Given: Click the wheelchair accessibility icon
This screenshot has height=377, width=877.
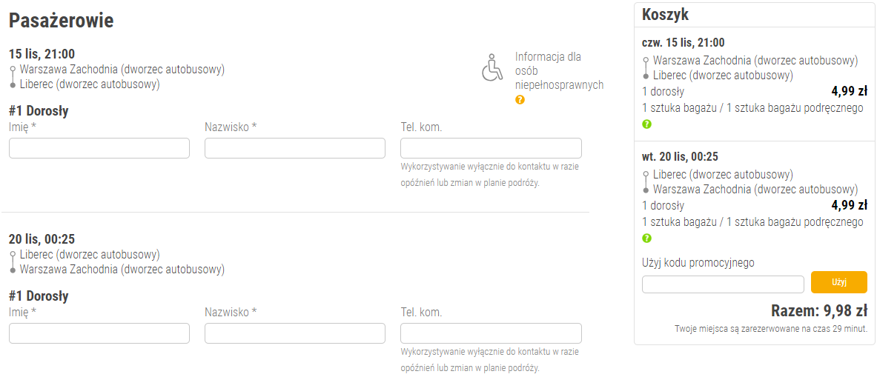Looking at the screenshot, I should (492, 68).
